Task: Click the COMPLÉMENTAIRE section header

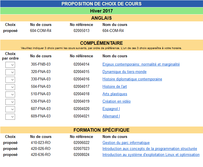Action: [102, 43]
